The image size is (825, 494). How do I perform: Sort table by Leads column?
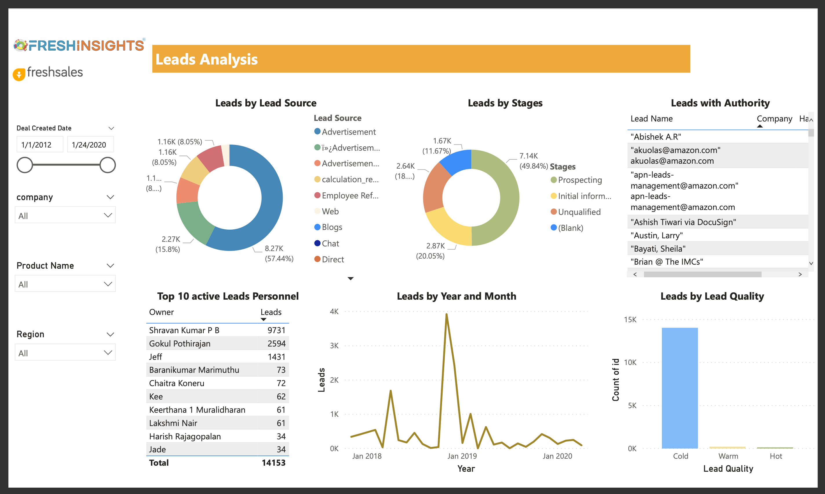271,312
